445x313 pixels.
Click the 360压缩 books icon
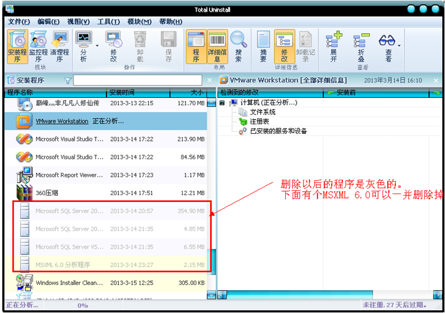25,192
